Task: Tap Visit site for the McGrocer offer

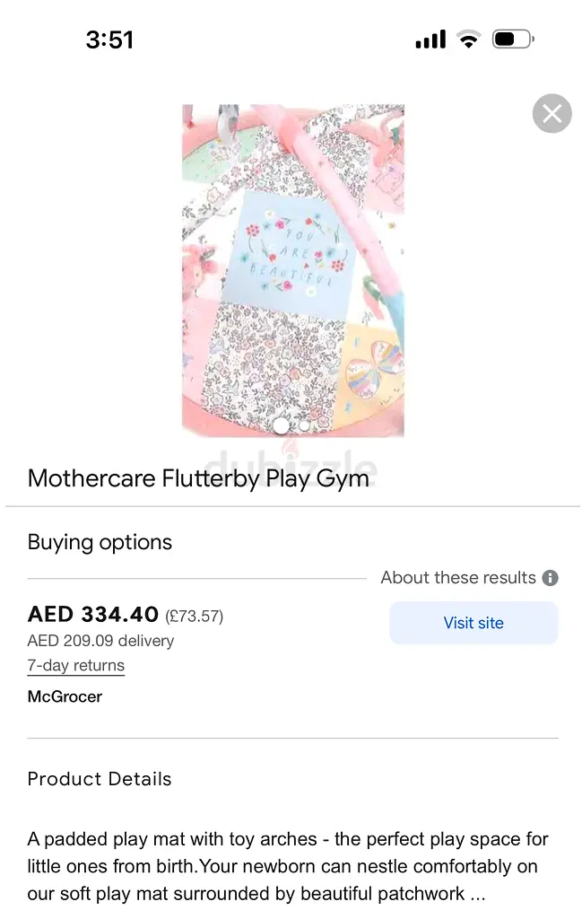Action: tap(473, 622)
